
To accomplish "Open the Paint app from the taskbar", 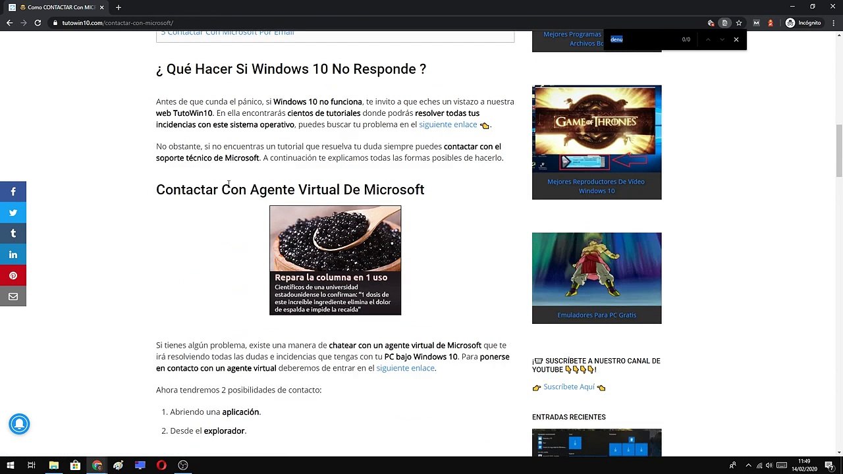I will (x=119, y=465).
